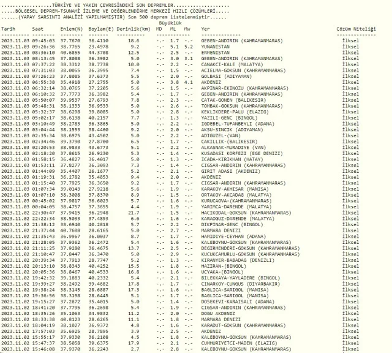This screenshot has width=392, height=353.
Task: Select DEGIRMENDERE-GOKSUN (KAHRAMANMARAS) location
Action: 251,248
